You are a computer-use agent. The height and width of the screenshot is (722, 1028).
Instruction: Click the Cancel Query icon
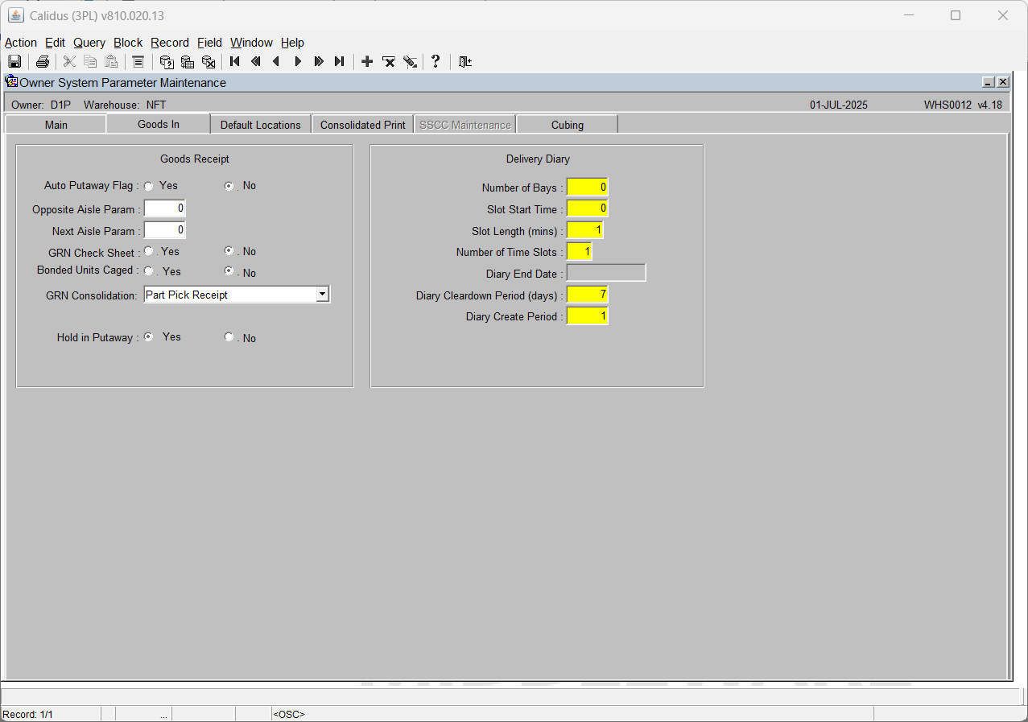208,61
